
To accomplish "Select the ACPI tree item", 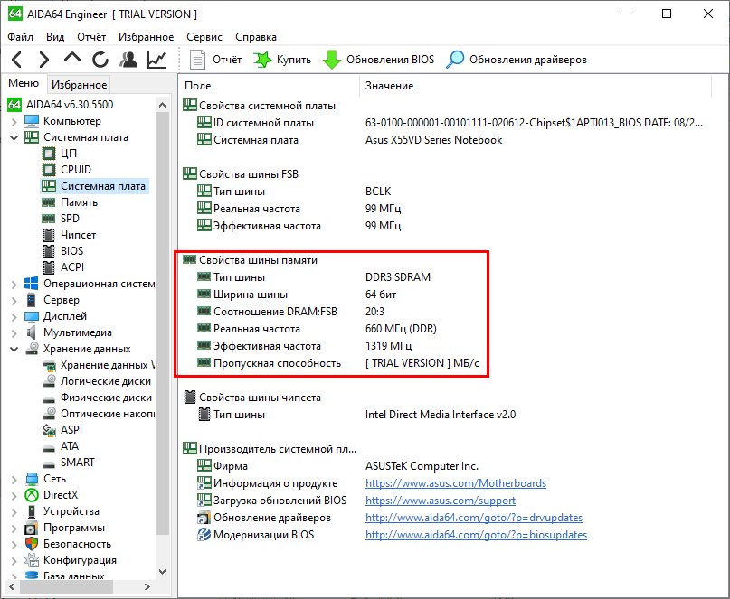I will click(72, 267).
